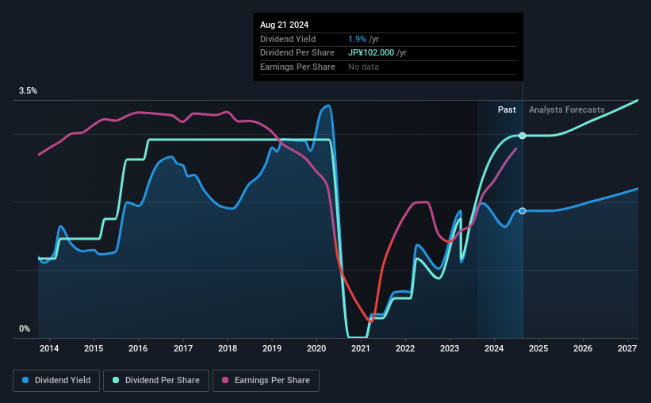Click the 3.5% y-axis label
The height and width of the screenshot is (403, 651).
(28, 91)
